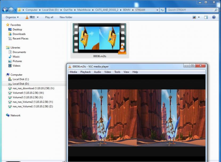Viewport: 221px width, 162px height.
Task: Click the Help question mark icon
Action: coord(214,17)
